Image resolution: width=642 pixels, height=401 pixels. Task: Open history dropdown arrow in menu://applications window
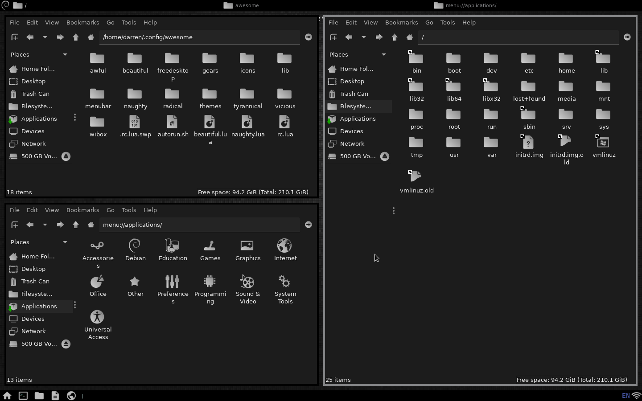(x=45, y=225)
